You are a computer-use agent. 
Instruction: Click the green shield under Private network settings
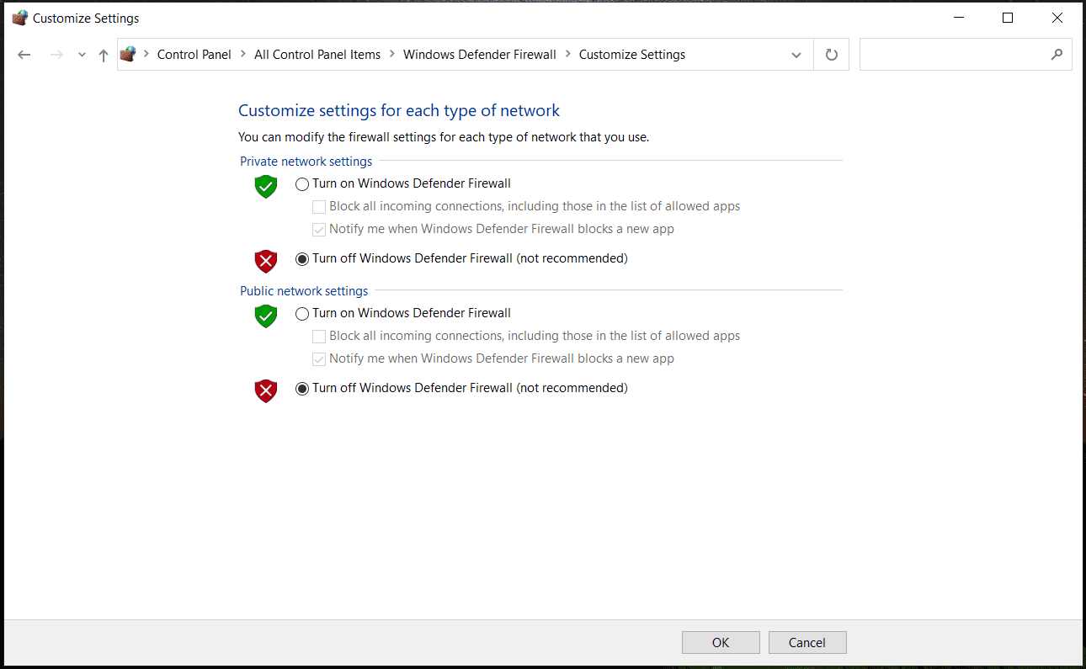click(x=265, y=186)
